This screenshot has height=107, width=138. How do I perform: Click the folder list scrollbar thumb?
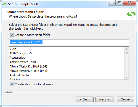(126, 53)
